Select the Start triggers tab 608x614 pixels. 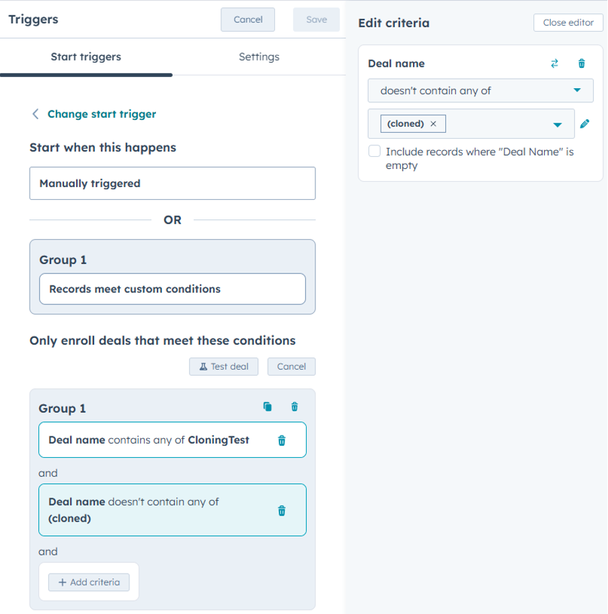pos(86,57)
